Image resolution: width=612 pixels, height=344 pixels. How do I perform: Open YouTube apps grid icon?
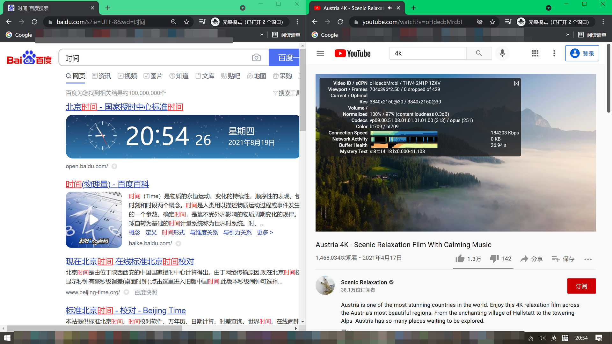tap(535, 53)
